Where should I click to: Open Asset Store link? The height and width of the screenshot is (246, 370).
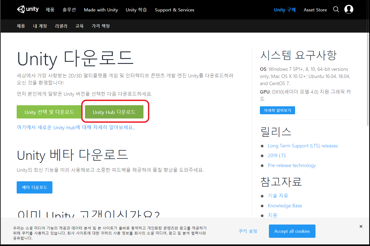[x=315, y=10]
